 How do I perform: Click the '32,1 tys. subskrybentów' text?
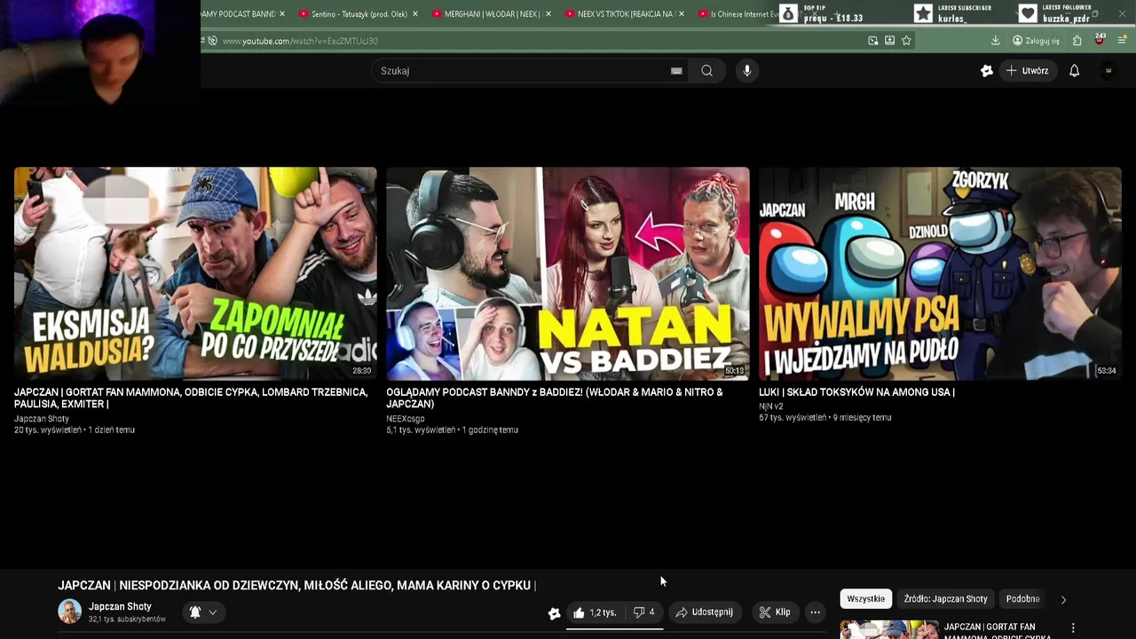[127, 619]
